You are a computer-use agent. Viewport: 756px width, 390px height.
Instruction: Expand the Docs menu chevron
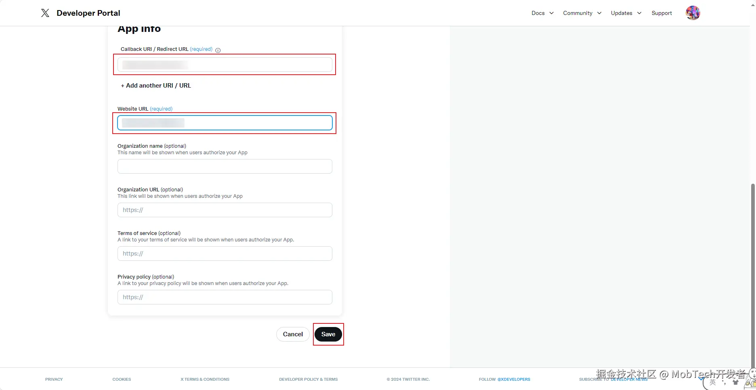[552, 13]
